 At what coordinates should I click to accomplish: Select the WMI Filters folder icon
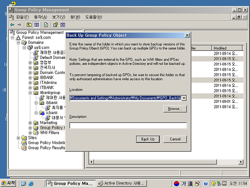pyautogui.click(x=36, y=133)
